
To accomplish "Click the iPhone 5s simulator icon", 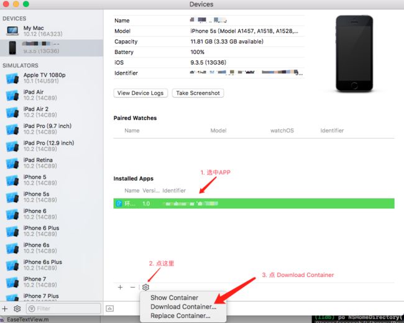I will click(12, 197).
